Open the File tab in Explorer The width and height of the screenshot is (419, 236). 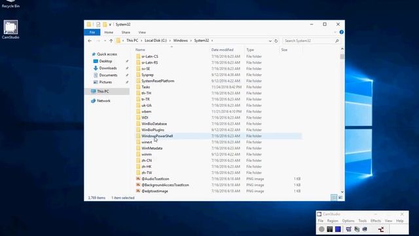(92, 32)
